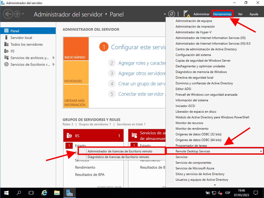Open Internet Explorer from taskbar
Screen dimensions: 264x198
tap(44, 193)
